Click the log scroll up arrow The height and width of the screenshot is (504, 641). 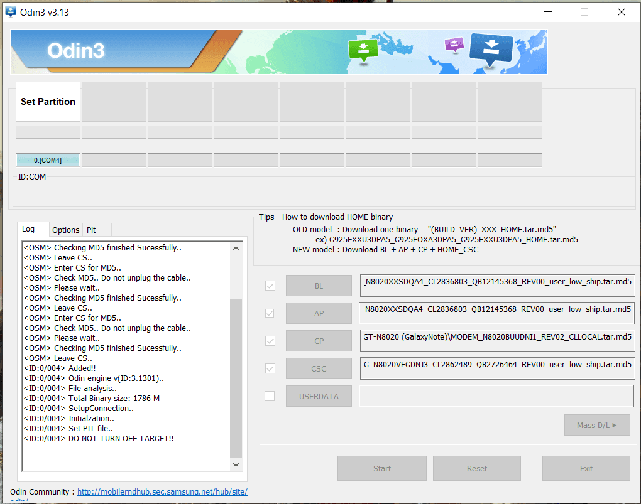pyautogui.click(x=236, y=249)
